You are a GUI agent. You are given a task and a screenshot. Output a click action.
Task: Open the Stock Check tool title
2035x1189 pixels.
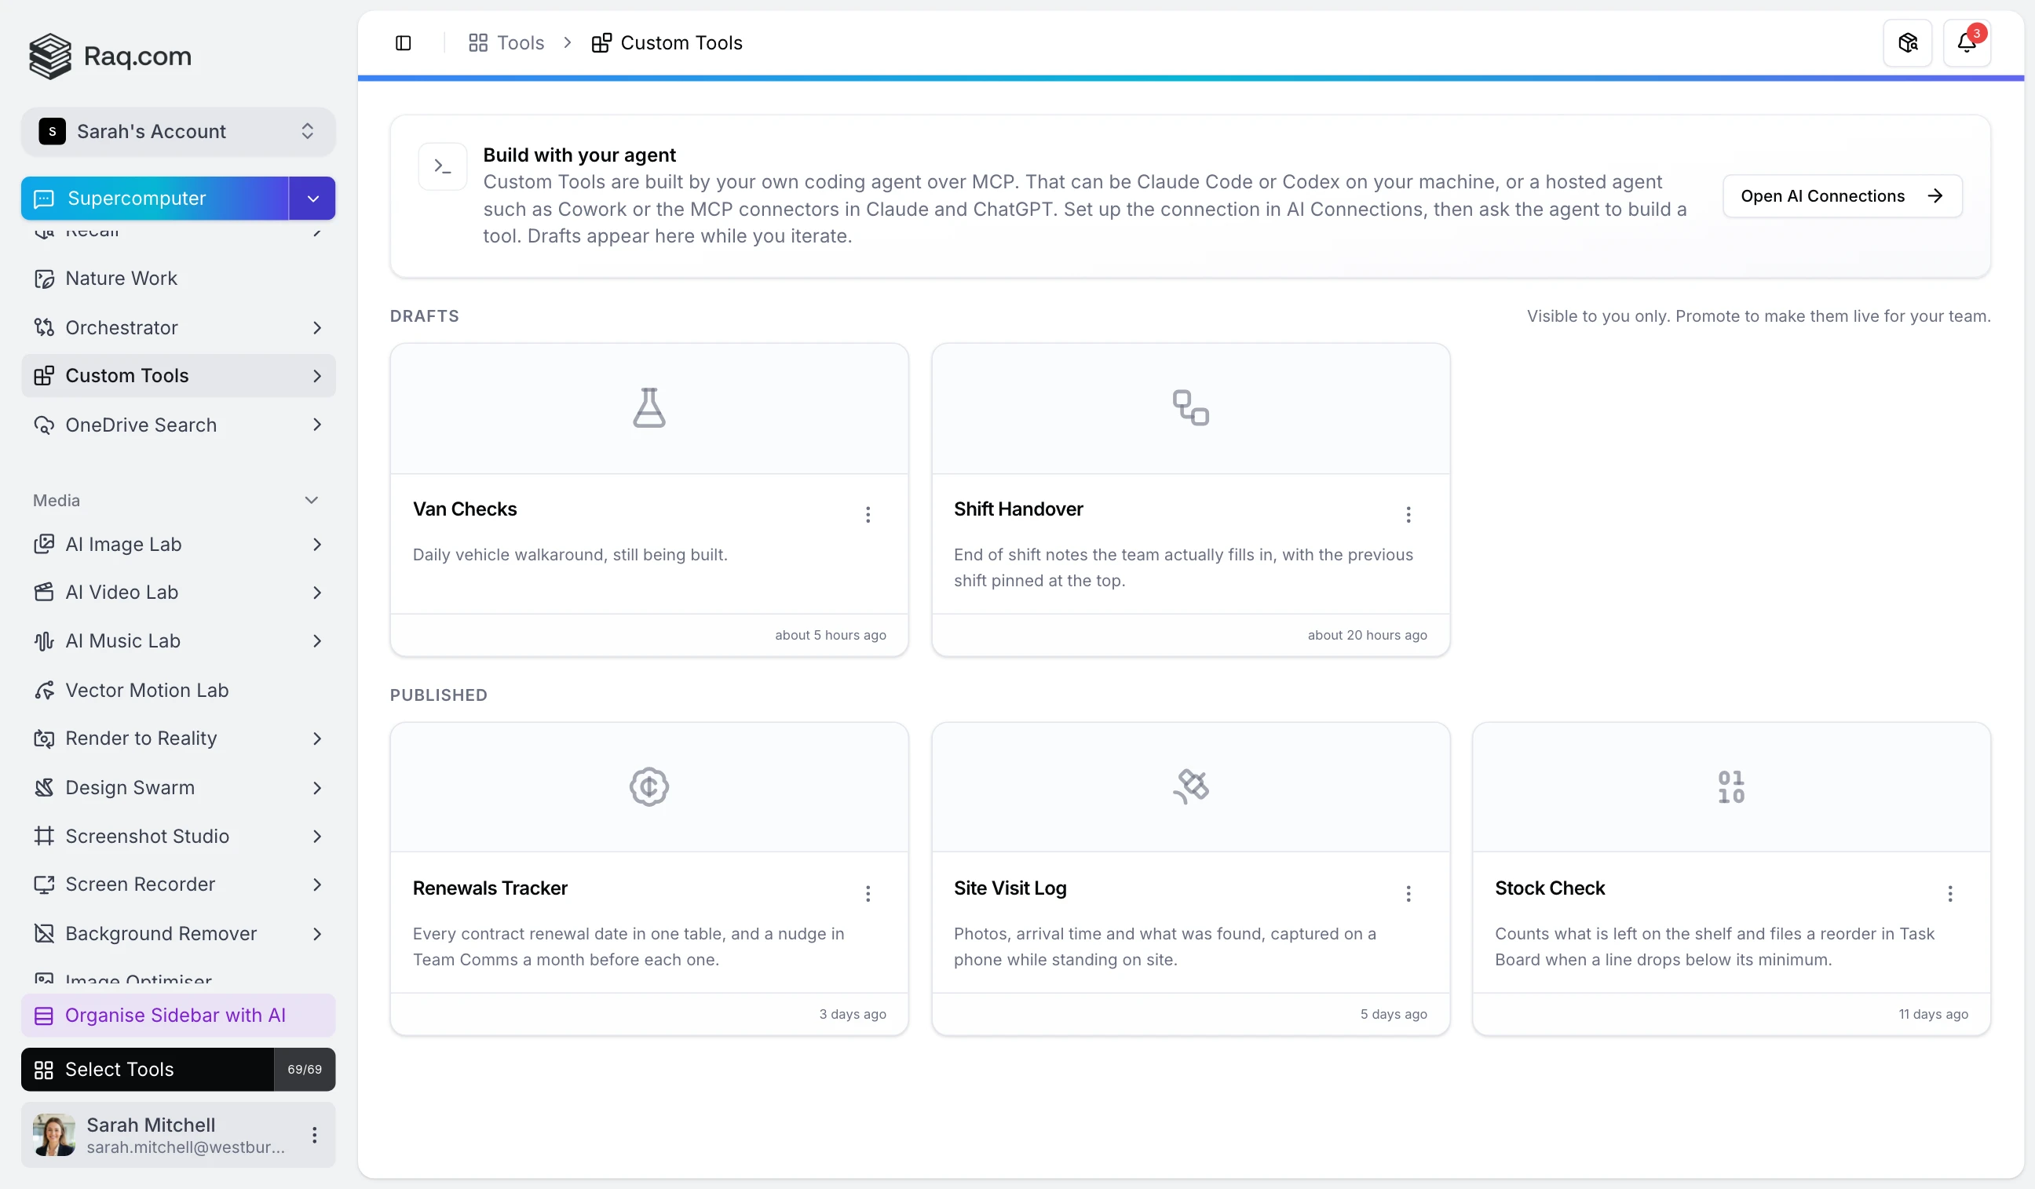[x=1550, y=888]
